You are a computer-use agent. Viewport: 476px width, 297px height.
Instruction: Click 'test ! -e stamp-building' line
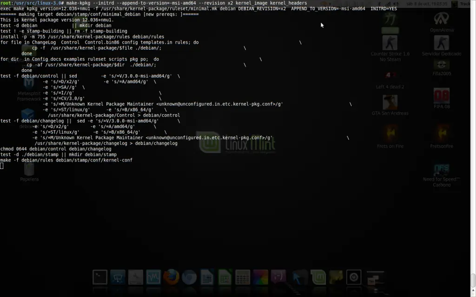pyautogui.click(x=64, y=31)
